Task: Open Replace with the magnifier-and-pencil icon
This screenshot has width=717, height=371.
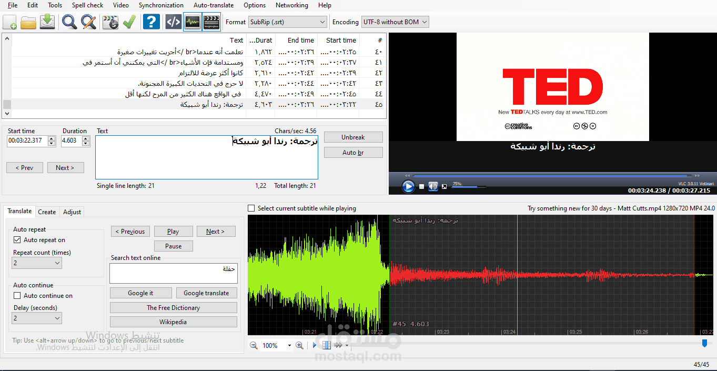Action: click(x=88, y=22)
